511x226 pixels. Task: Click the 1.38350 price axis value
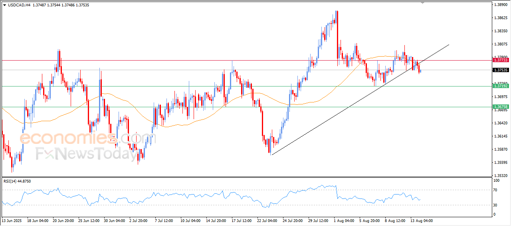(501, 31)
